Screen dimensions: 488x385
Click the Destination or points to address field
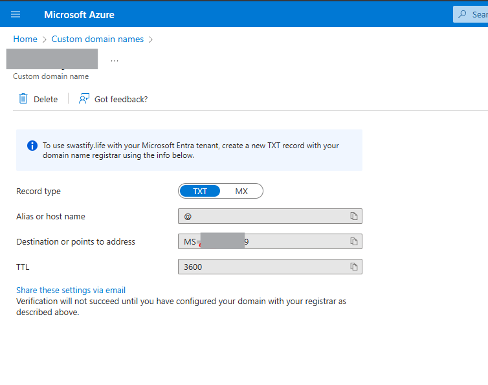pos(270,241)
